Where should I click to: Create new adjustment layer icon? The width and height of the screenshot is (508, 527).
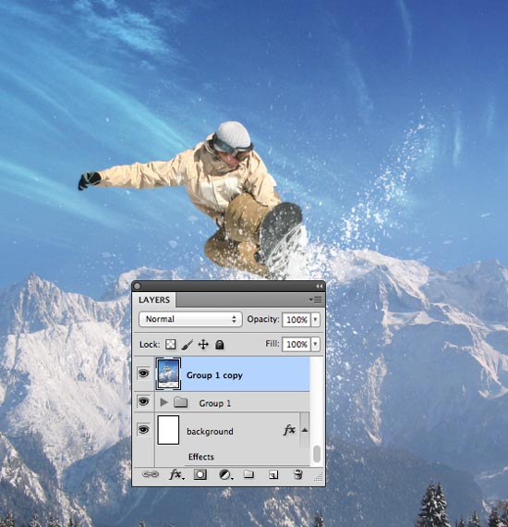point(225,474)
